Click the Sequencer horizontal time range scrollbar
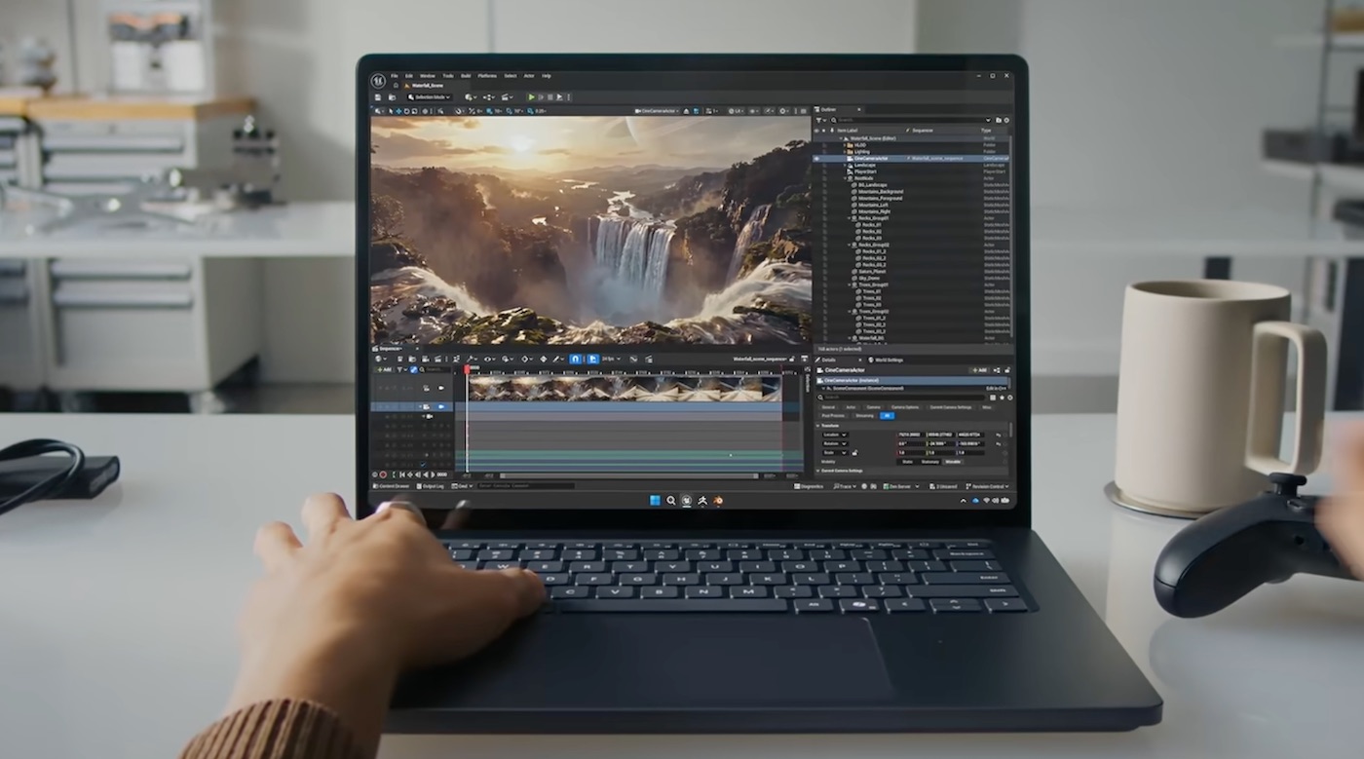Image resolution: width=1364 pixels, height=759 pixels. 629,475
